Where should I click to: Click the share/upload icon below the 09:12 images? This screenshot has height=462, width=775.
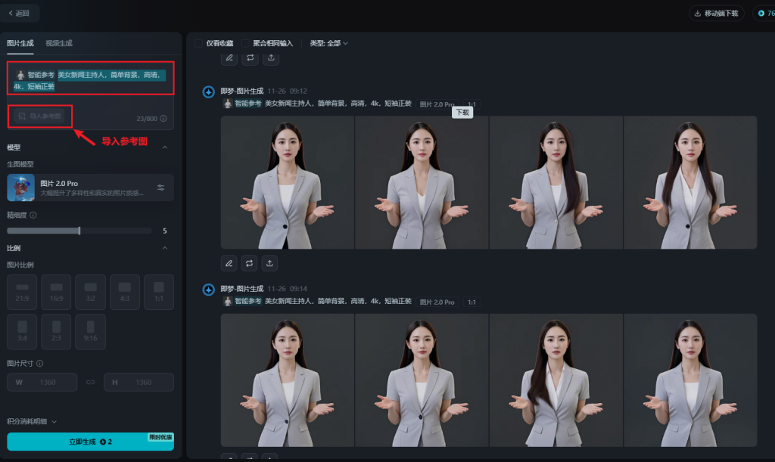click(270, 263)
